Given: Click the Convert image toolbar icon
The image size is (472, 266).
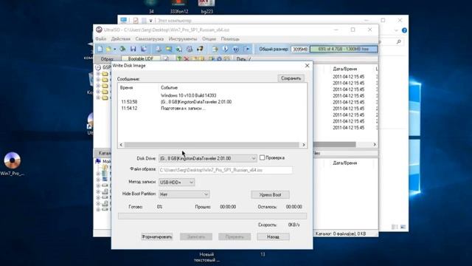Looking at the screenshot, I should [x=178, y=49].
